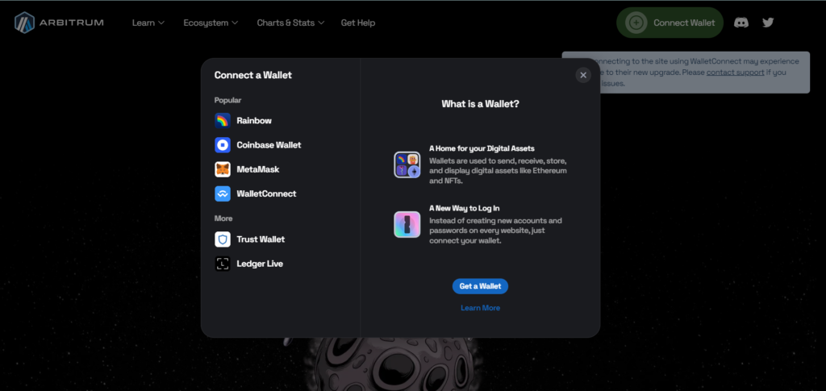Image resolution: width=826 pixels, height=391 pixels.
Task: Open the contact support link
Action: (735, 72)
